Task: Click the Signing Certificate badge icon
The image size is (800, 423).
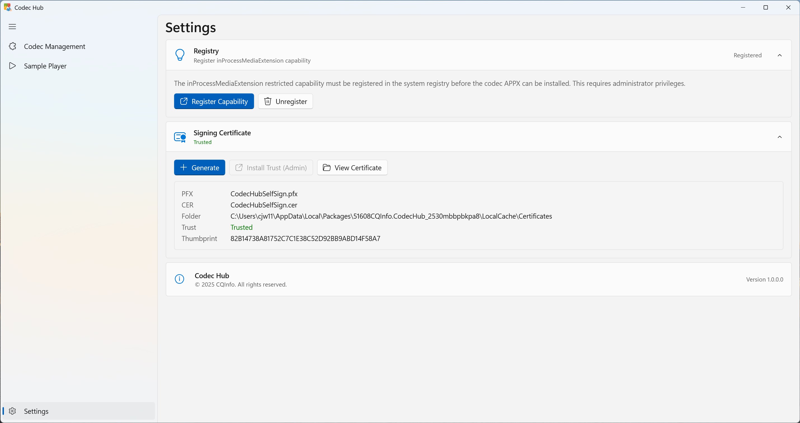Action: [180, 137]
